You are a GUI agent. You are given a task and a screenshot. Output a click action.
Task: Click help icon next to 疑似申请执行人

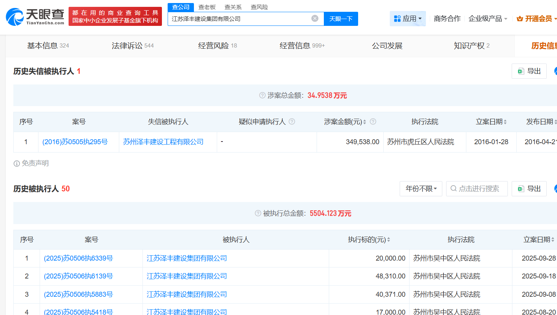292,122
